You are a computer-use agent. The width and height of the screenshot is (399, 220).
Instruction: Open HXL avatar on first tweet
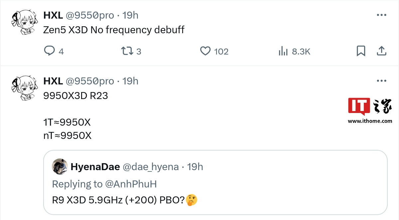[24, 22]
